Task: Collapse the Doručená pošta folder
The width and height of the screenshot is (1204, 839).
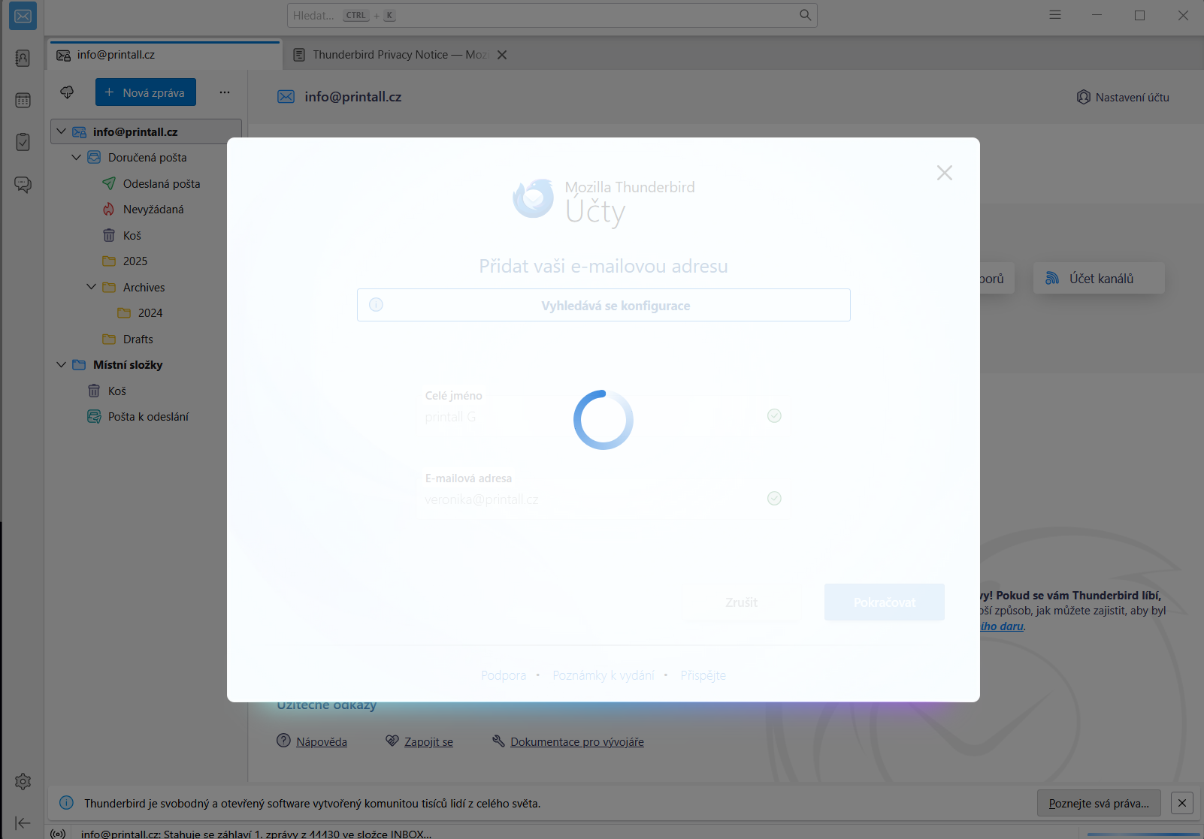Action: point(77,158)
